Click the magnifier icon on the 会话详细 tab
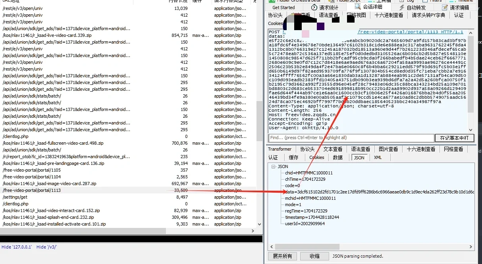The width and height of the screenshot is (482, 264). click(357, 7)
